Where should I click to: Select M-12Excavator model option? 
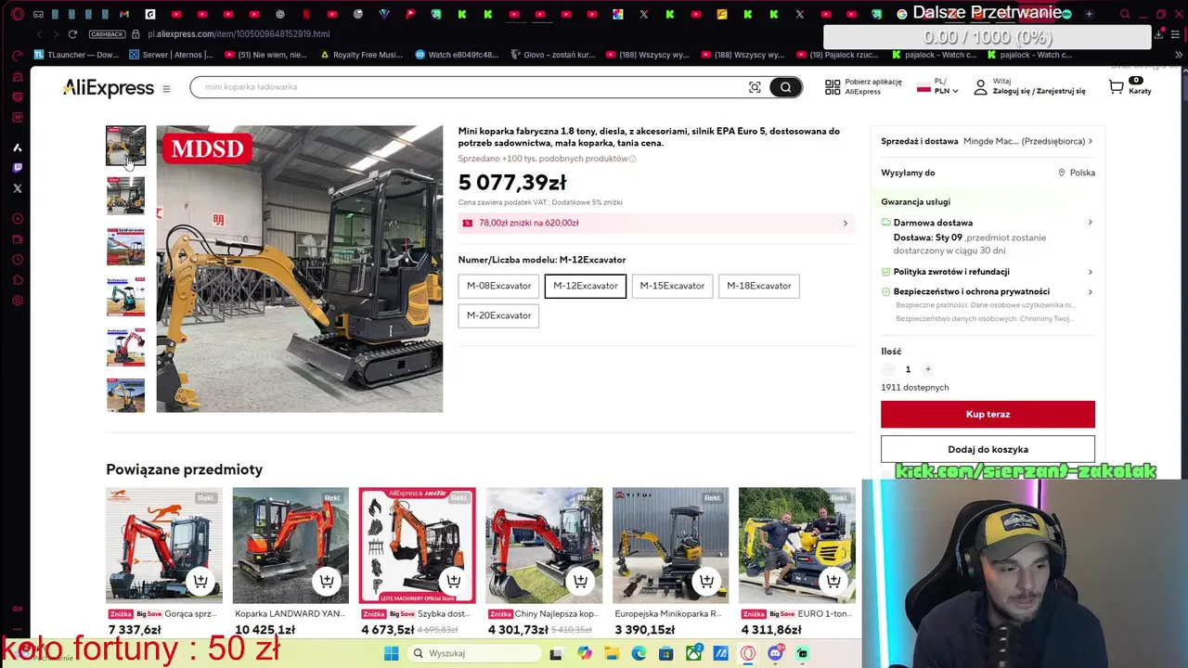pos(586,286)
